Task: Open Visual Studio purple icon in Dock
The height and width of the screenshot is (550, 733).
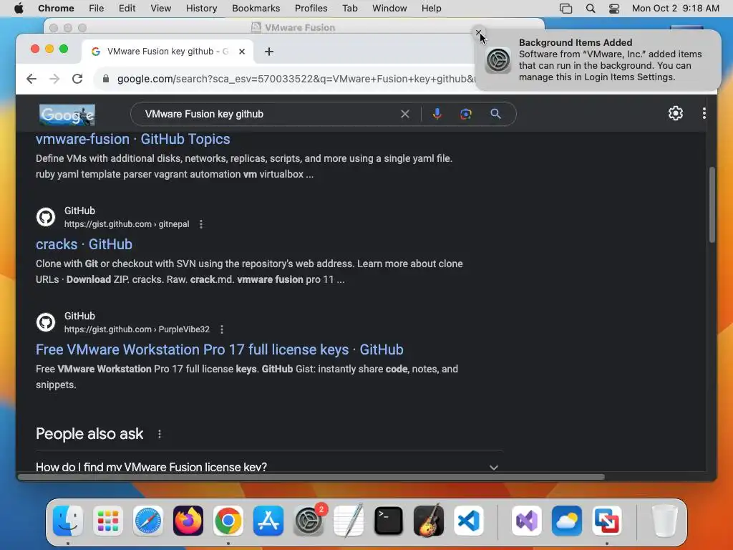Action: [527, 521]
